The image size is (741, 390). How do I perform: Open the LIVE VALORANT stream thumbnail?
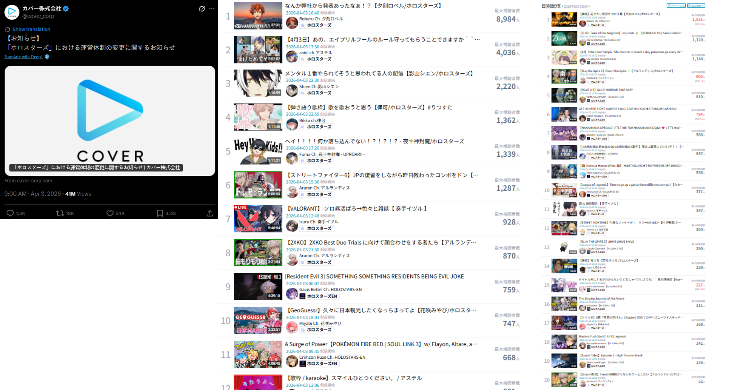[x=258, y=219]
